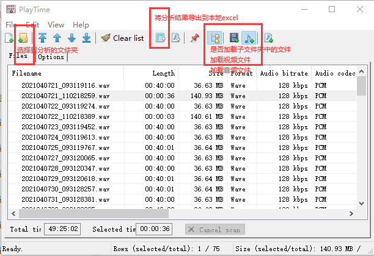Select file 2021040722_110218389.wav
This screenshot has width=374, height=256.
pyautogui.click(x=65, y=116)
